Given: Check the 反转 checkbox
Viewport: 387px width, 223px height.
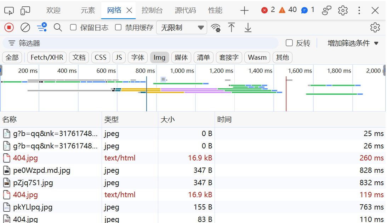Looking at the screenshot, I should (x=289, y=43).
